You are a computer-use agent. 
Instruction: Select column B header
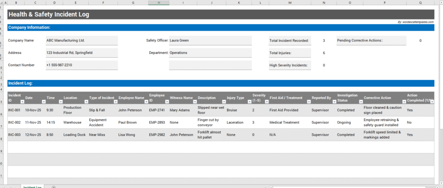[16, 3]
